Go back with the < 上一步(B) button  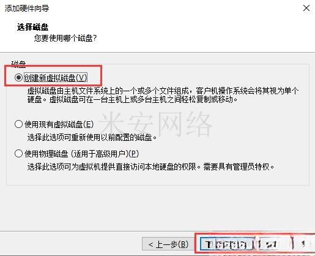point(168,244)
